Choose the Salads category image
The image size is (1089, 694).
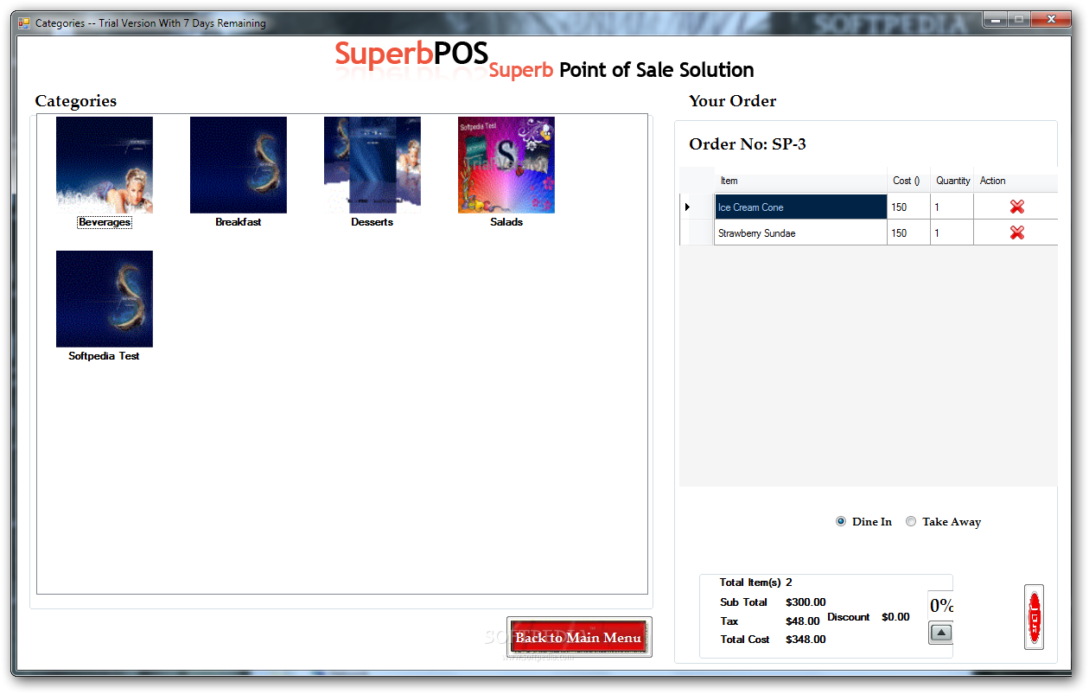tap(506, 165)
